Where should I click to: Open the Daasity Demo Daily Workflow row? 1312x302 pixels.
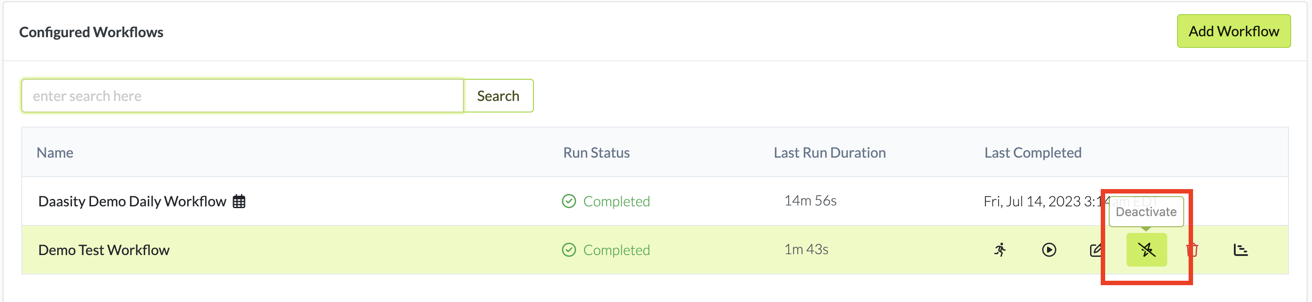pos(132,201)
